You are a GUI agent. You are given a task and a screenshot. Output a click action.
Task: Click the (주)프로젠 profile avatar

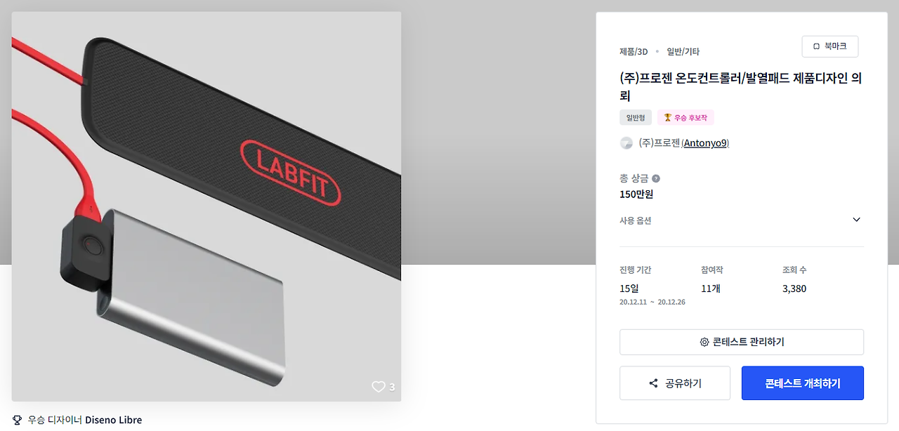[x=626, y=143]
